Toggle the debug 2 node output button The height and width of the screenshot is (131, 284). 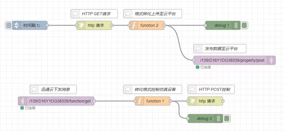227,118
